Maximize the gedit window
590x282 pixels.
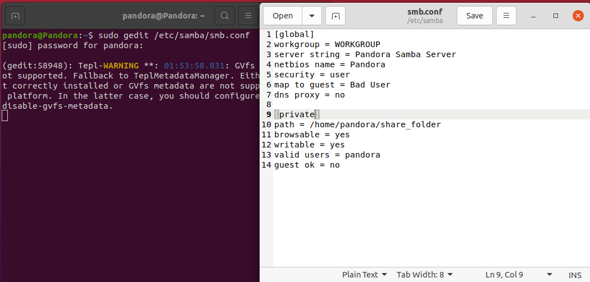tap(556, 16)
